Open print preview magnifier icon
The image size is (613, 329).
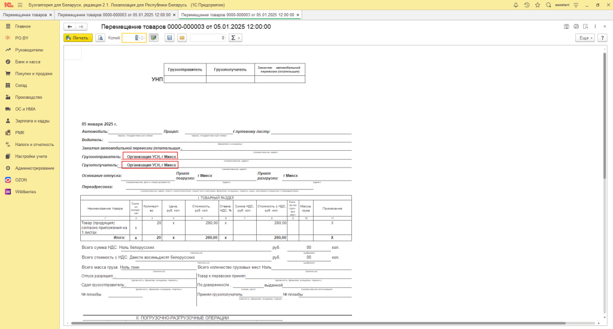pyautogui.click(x=101, y=38)
